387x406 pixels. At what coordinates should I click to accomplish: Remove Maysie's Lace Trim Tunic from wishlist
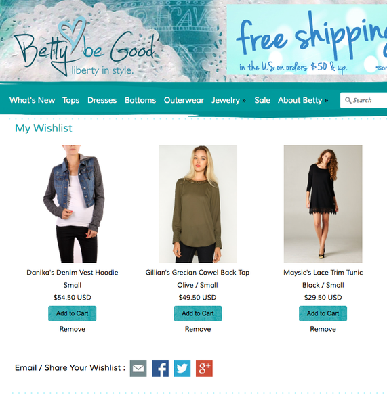pos(323,329)
